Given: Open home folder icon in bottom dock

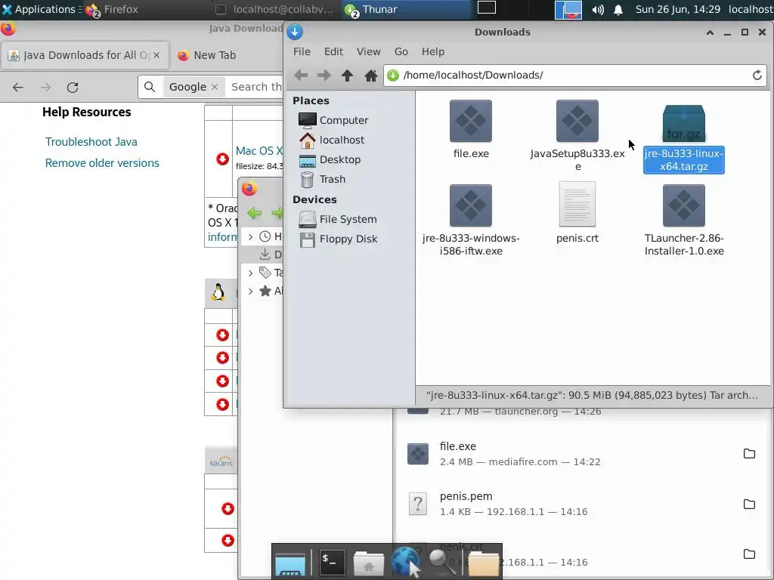Looking at the screenshot, I should tap(369, 563).
